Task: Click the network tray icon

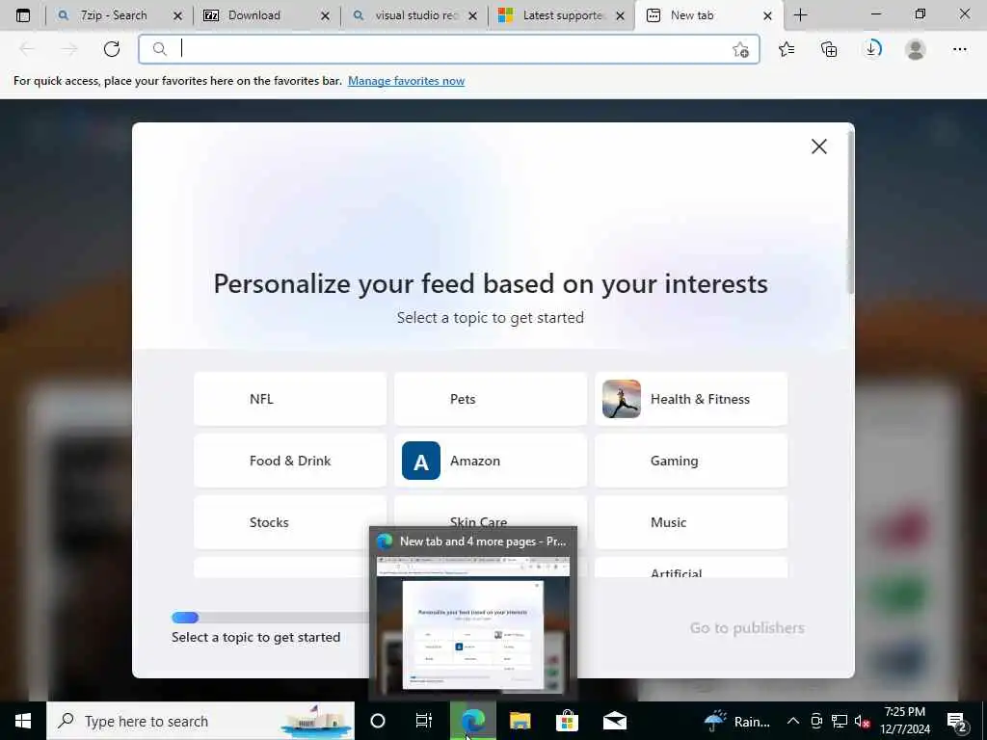Action: 840,721
